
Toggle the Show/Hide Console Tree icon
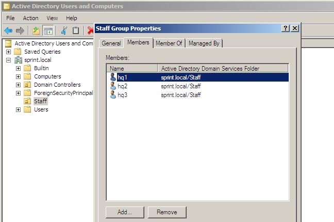(48, 31)
